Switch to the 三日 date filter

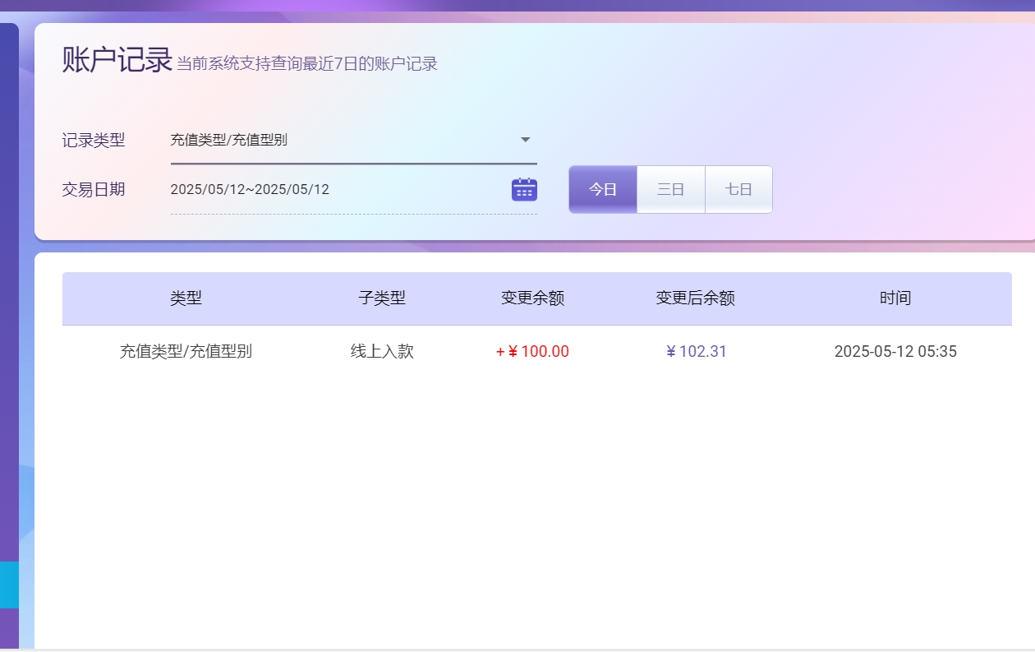coord(670,189)
